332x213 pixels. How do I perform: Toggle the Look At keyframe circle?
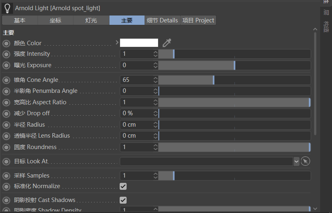pos(7,162)
